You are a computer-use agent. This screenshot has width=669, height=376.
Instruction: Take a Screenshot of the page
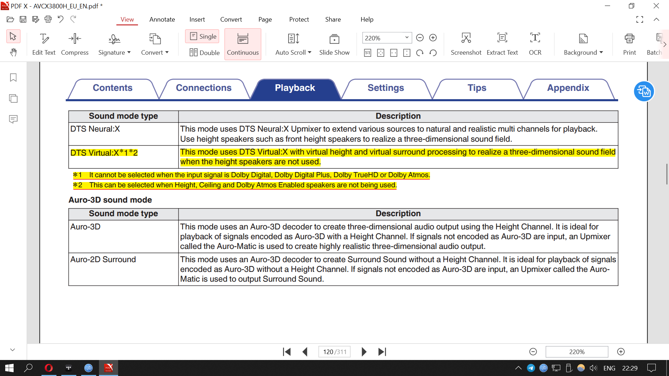tap(466, 45)
